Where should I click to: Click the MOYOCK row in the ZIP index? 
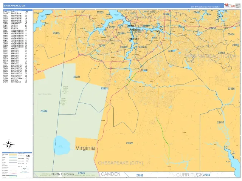tap(15, 80)
